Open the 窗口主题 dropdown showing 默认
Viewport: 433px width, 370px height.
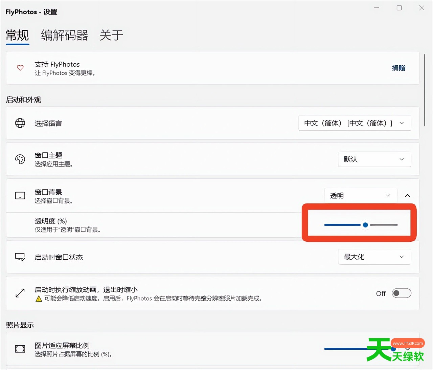click(374, 159)
